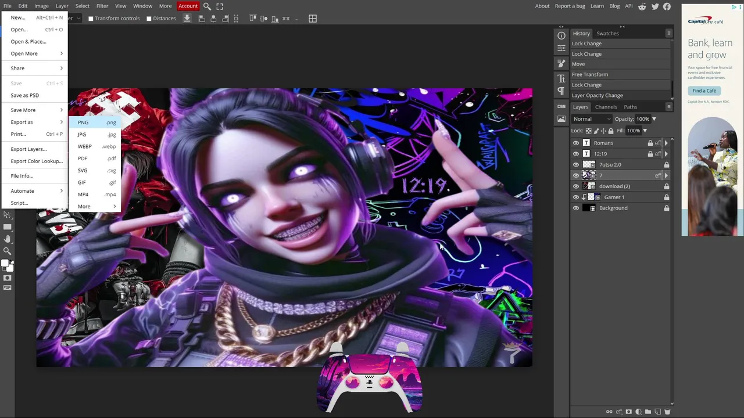Expand effects on layer 7
Image resolution: width=744 pixels, height=418 pixels.
pyautogui.click(x=666, y=175)
